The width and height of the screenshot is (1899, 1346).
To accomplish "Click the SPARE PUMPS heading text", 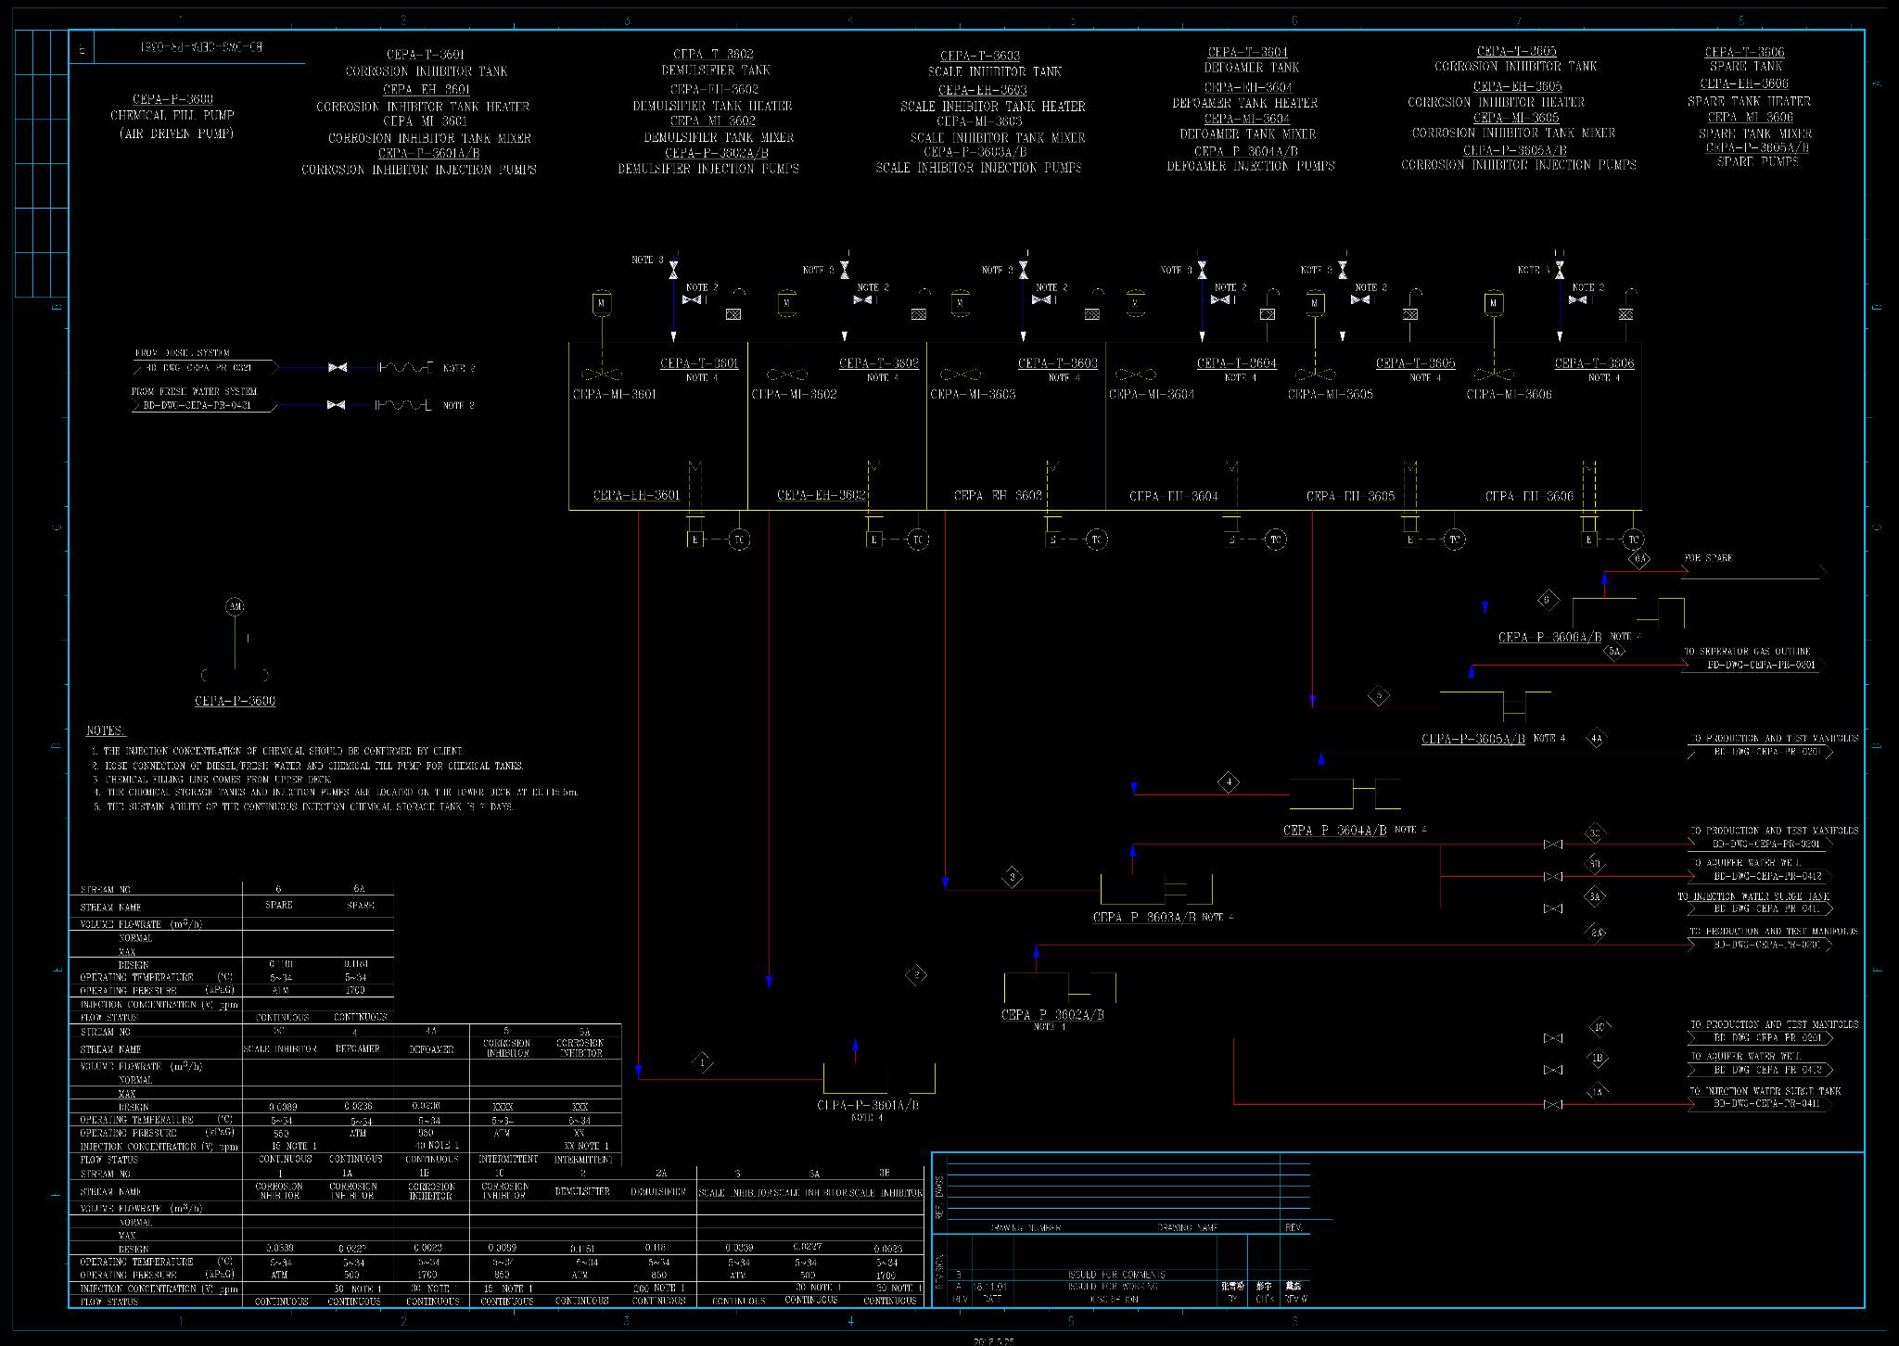I will coord(1757,161).
